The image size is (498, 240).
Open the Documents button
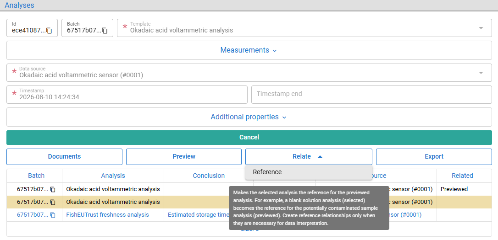tap(64, 157)
